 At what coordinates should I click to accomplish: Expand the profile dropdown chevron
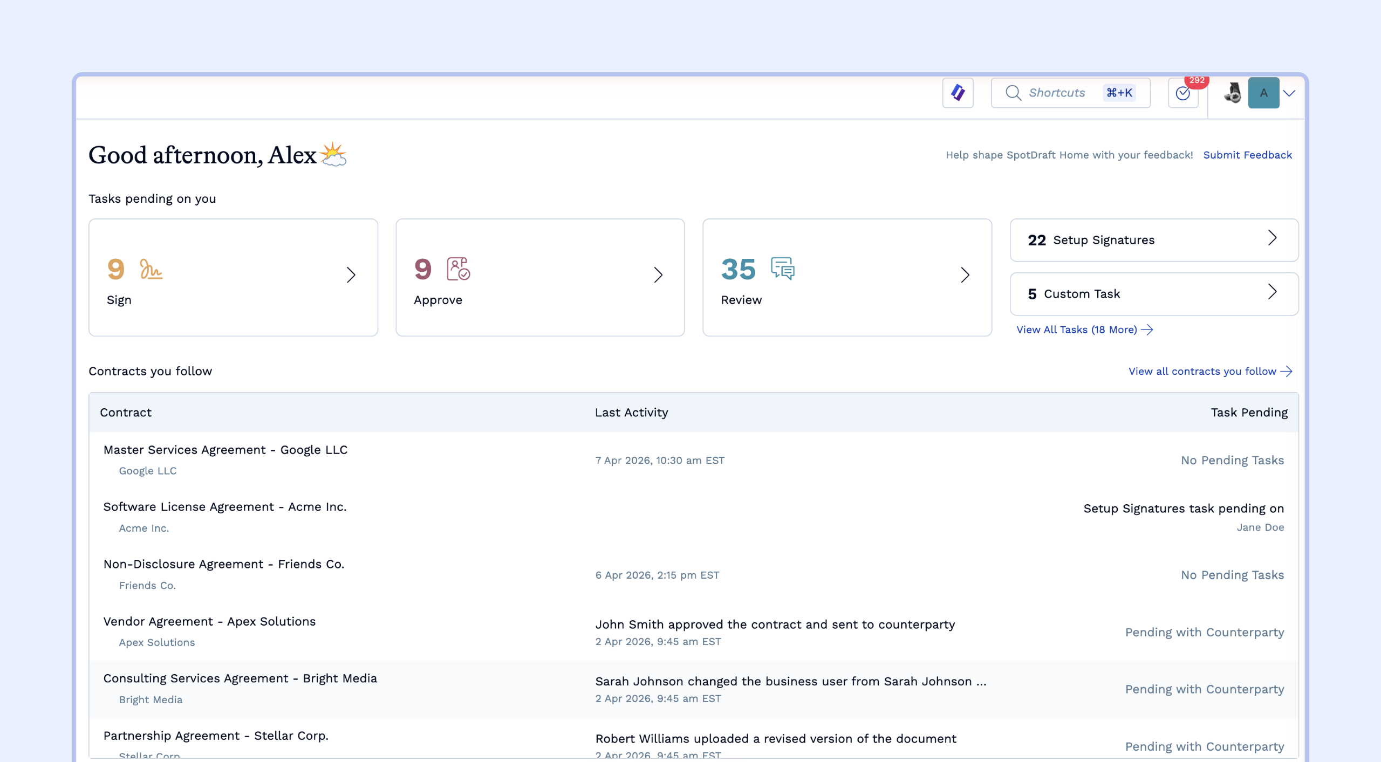(1289, 93)
